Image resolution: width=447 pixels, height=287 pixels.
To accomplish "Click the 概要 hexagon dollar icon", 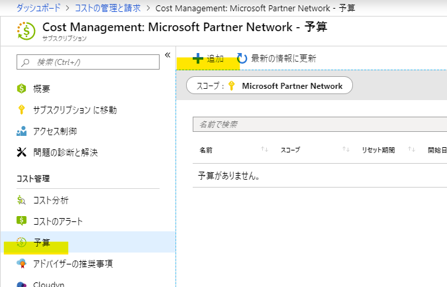I will pyautogui.click(x=21, y=88).
